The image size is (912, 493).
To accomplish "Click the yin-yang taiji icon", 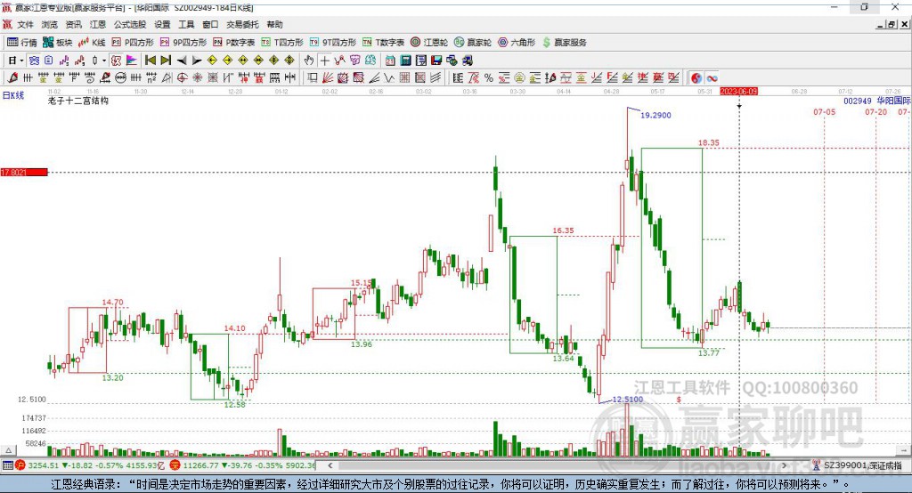I will [x=696, y=78].
